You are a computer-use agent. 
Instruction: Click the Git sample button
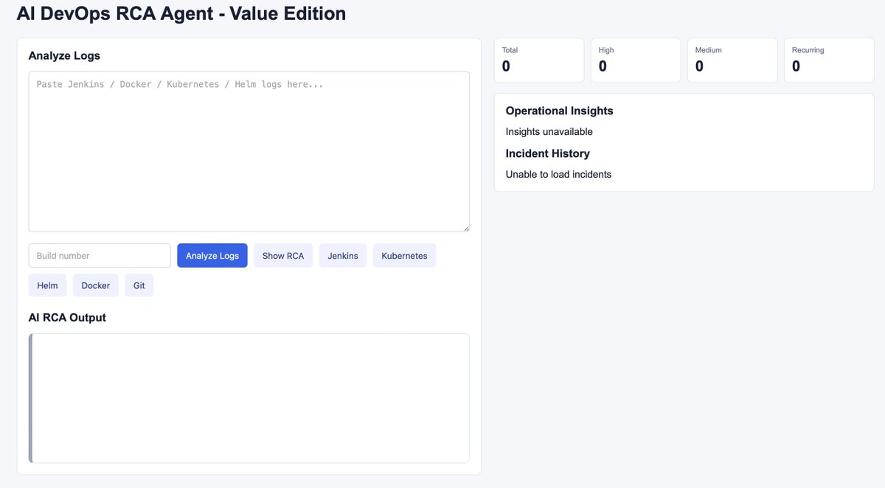[139, 285]
